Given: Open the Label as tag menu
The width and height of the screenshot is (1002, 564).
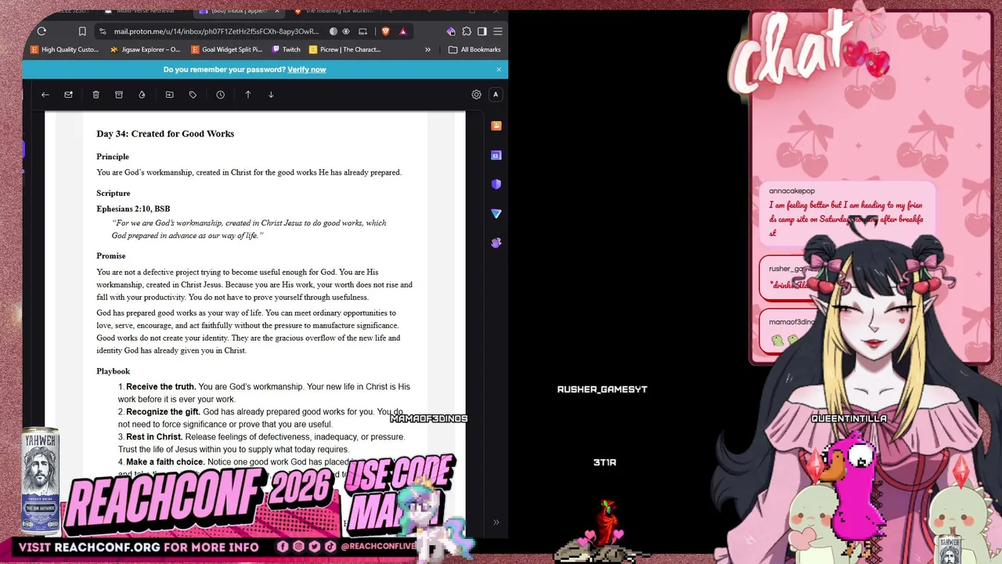Looking at the screenshot, I should 193,95.
